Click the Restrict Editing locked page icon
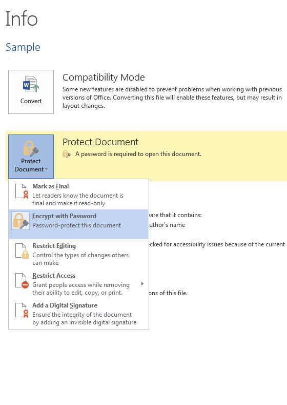This screenshot has width=287, height=405. tap(22, 251)
